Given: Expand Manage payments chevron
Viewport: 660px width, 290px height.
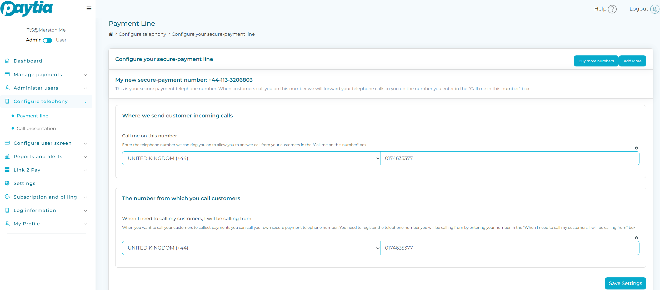Looking at the screenshot, I should pos(86,75).
